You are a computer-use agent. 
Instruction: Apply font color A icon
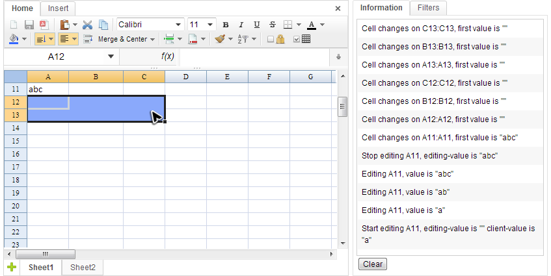coord(312,25)
